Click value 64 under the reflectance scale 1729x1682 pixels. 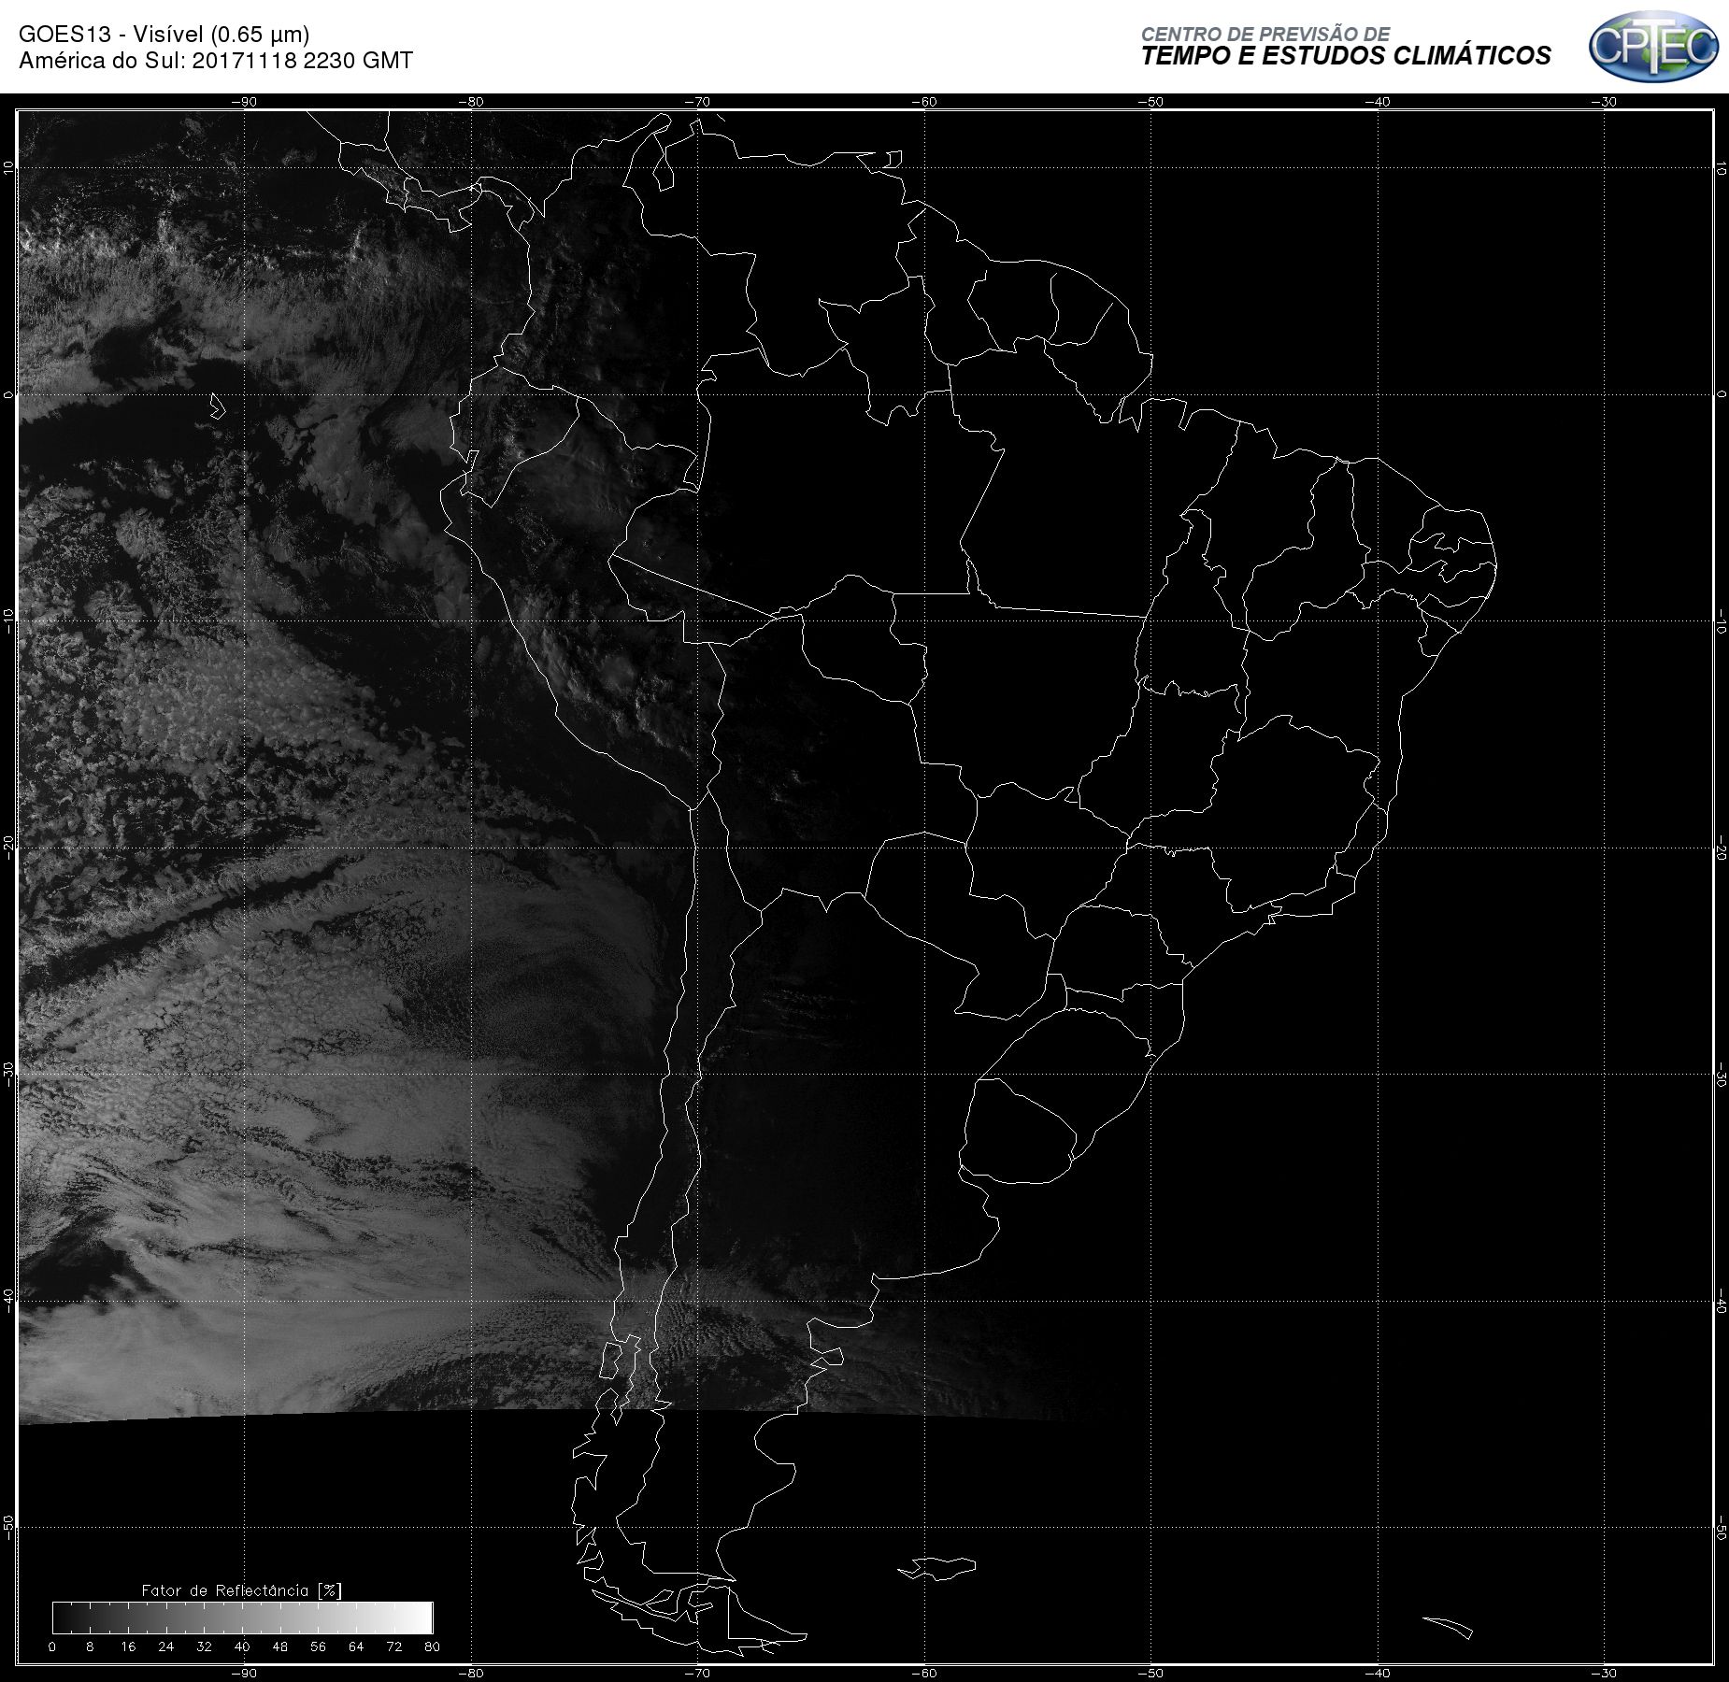pos(356,1646)
